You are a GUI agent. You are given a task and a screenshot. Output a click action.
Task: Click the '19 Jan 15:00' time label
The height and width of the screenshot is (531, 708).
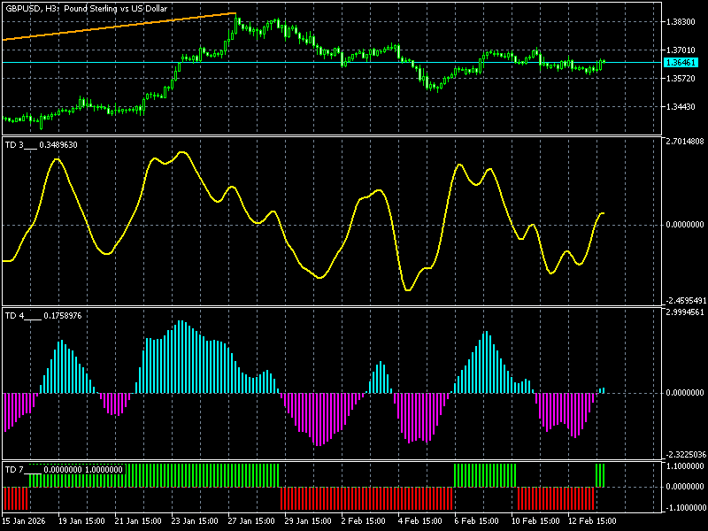tap(81, 520)
